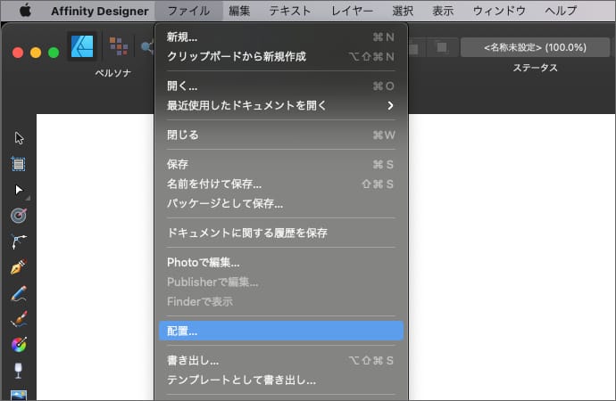Open the 編集 menu in the menu bar
Viewport: 616px width, 401px height.
239,11
